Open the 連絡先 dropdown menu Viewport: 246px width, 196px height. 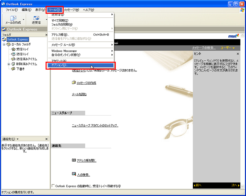pyautogui.click(x=18, y=139)
